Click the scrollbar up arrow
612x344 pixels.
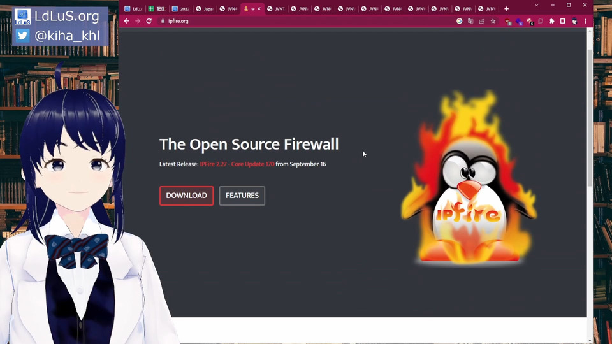pyautogui.click(x=590, y=31)
